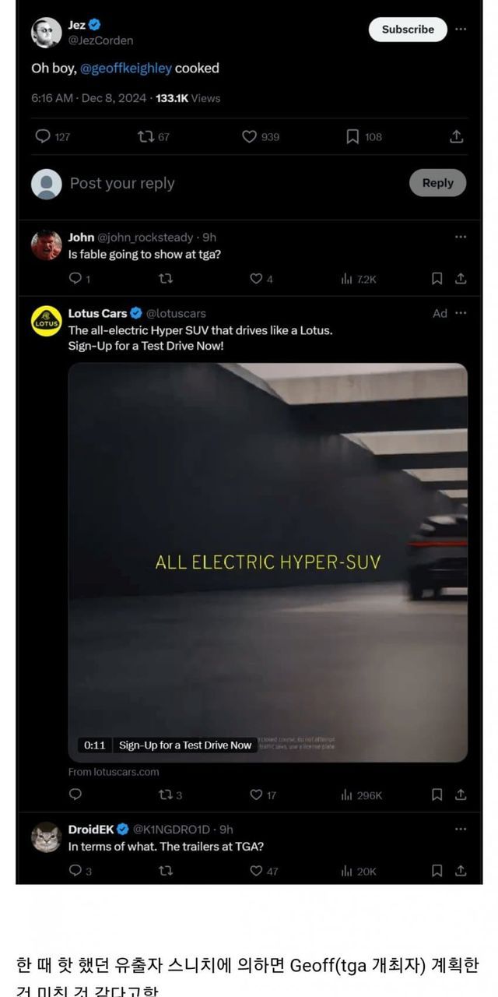
Task: Open the three-dot menu on John's reply
Action: (461, 237)
